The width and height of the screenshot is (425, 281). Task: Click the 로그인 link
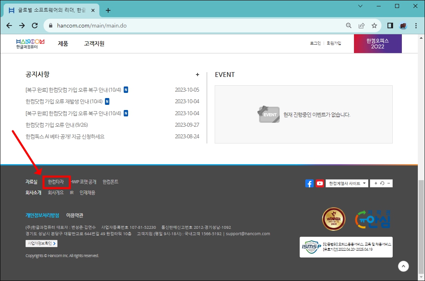click(x=315, y=43)
